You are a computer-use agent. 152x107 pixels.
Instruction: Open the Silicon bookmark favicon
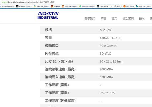[17, 6]
